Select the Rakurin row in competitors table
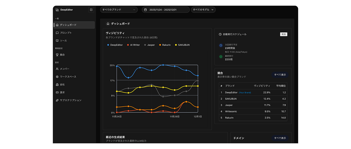 253,118
